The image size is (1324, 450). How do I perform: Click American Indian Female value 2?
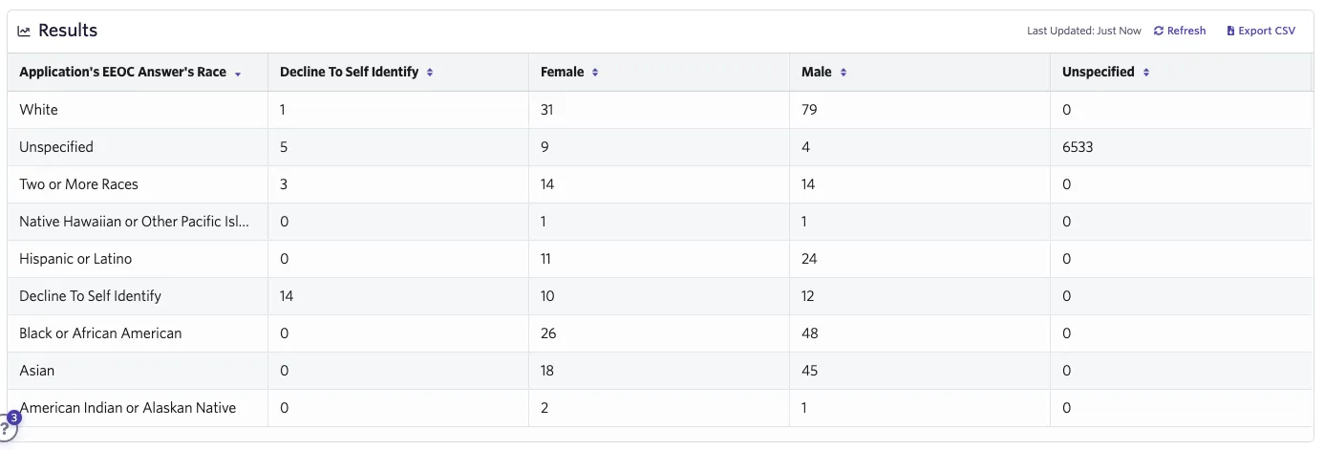click(x=545, y=408)
